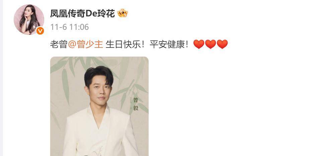Open the poster's round profile avatar
This screenshot has width=309, height=156.
coord(29,19)
